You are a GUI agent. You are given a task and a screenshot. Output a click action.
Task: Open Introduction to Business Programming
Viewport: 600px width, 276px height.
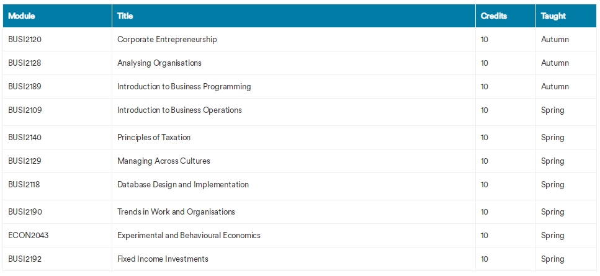pos(184,87)
